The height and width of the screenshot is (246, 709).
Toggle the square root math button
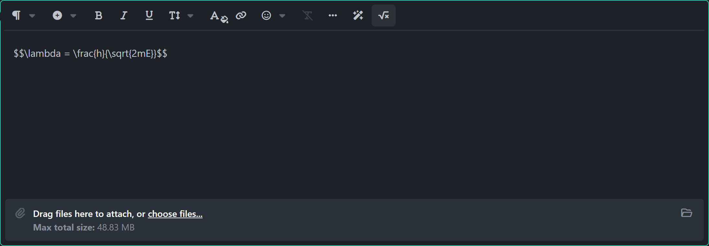click(384, 15)
